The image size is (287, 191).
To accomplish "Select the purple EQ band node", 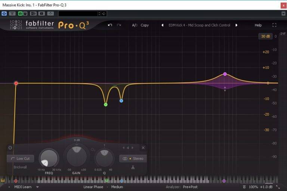I will [225, 74].
